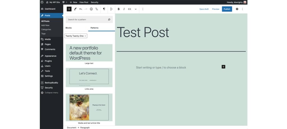Viewport: 287px width, 129px height.
Task: Open the Settings gear sidebar
Action: tap(237, 9)
